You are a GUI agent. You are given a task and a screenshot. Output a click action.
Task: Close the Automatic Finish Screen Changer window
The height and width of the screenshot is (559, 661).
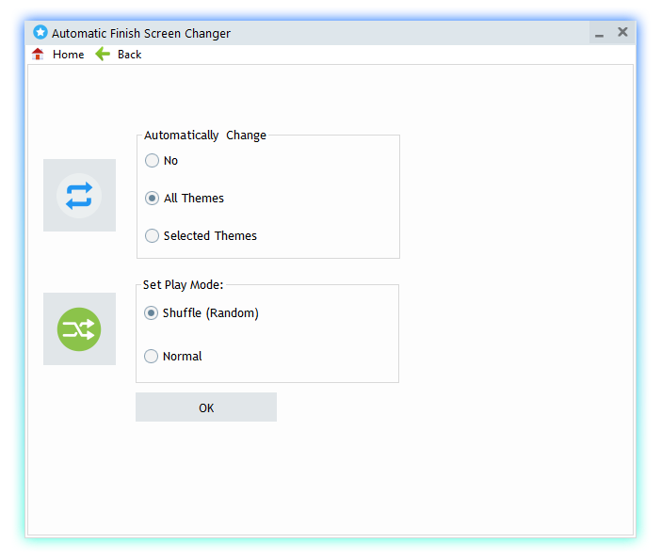(x=622, y=32)
